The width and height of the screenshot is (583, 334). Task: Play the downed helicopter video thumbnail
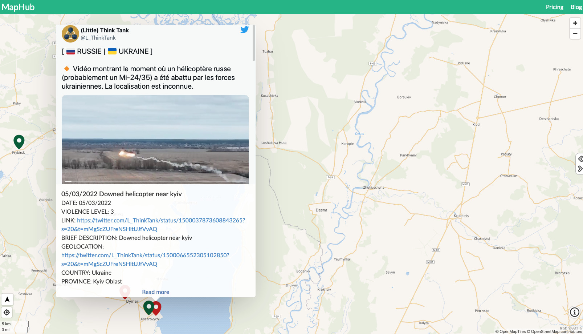[155, 140]
